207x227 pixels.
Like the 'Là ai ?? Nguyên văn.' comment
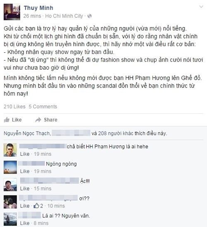(x=25, y=223)
